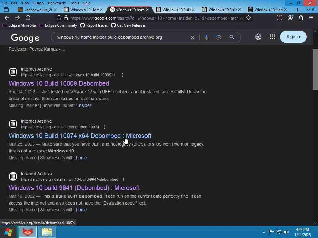Open Get New Releases bookmark
The width and height of the screenshot is (318, 238).
click(x=128, y=25)
